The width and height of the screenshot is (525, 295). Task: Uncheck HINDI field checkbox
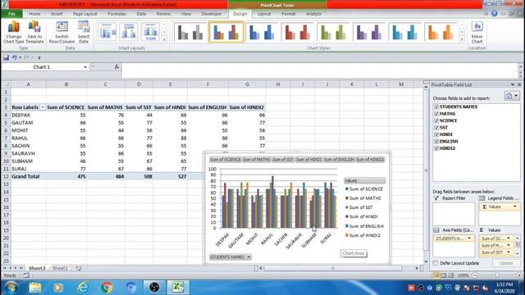pyautogui.click(x=436, y=134)
